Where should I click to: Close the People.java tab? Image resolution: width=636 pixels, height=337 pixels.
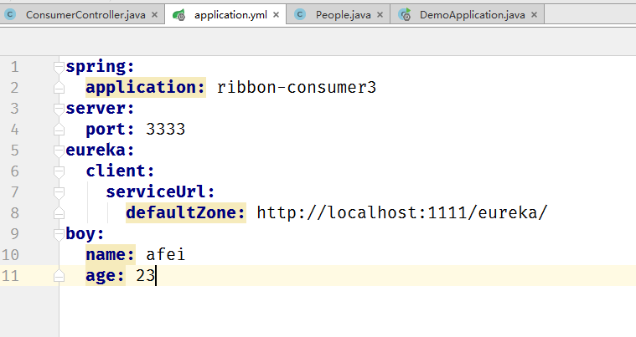[380, 15]
